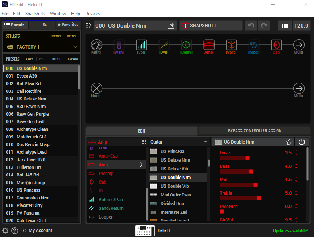
Task: Adjust the Treble value stepper
Action: pos(296,193)
